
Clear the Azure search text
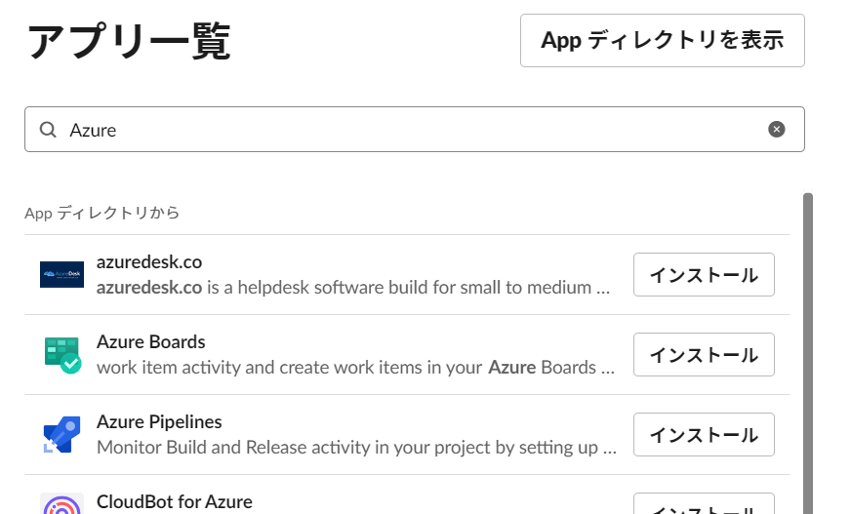[x=776, y=129]
